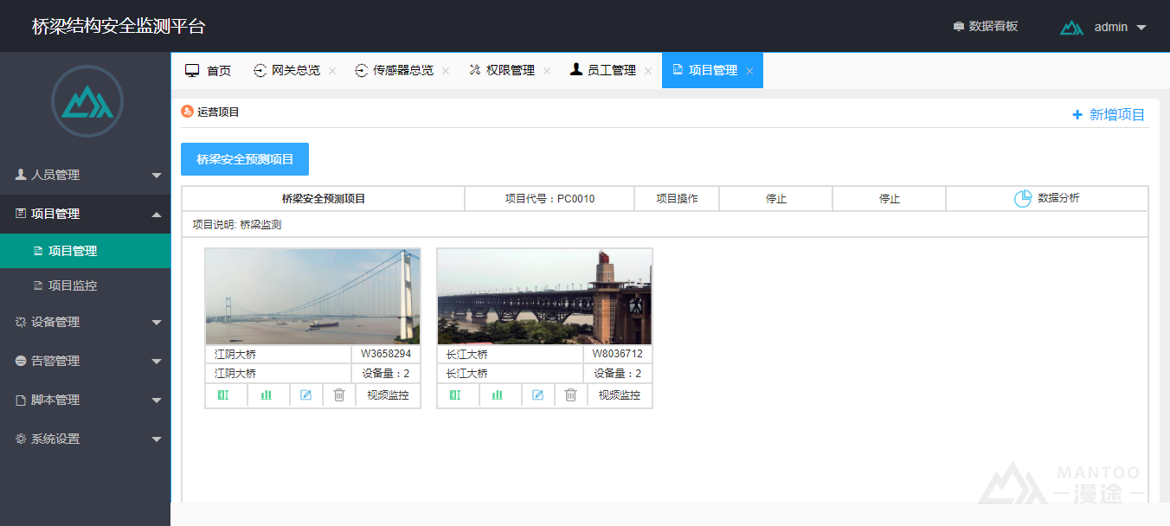This screenshot has height=526, width=1170.
Task: Edit the 长江大桥 bridge entry
Action: pos(537,395)
